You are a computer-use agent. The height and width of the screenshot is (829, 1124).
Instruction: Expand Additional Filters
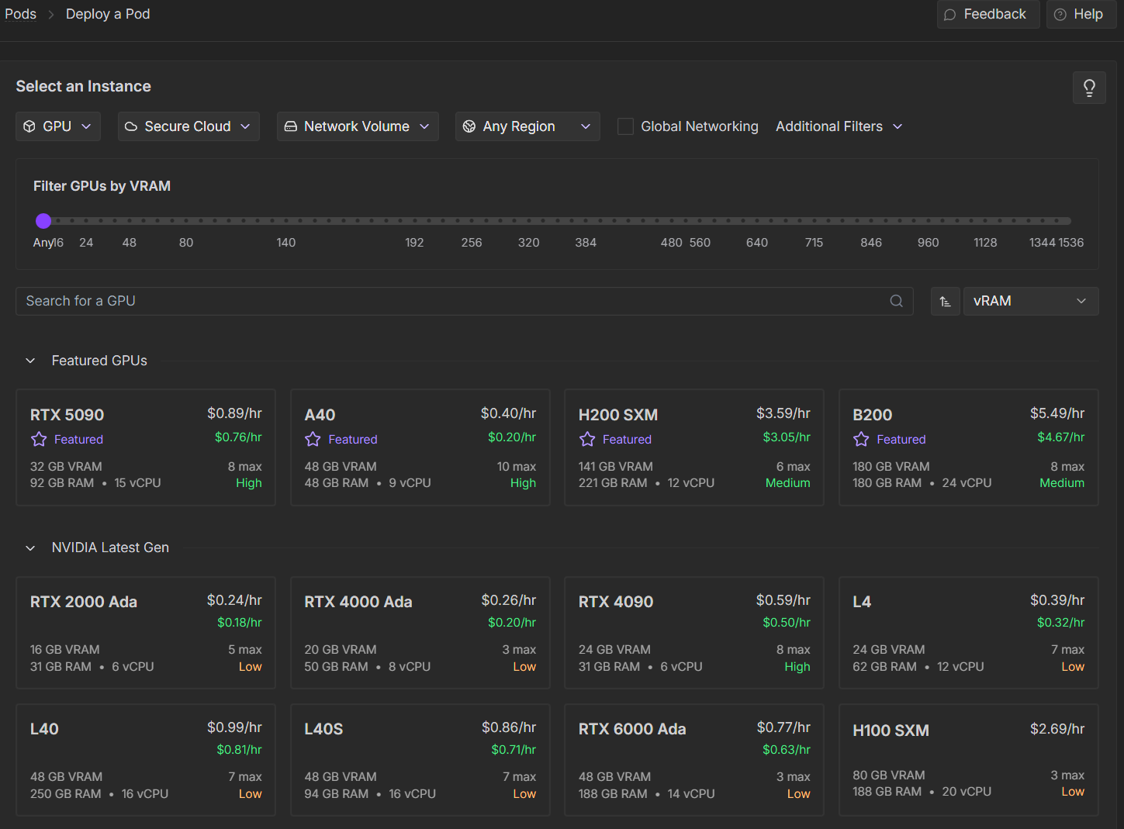(x=839, y=126)
